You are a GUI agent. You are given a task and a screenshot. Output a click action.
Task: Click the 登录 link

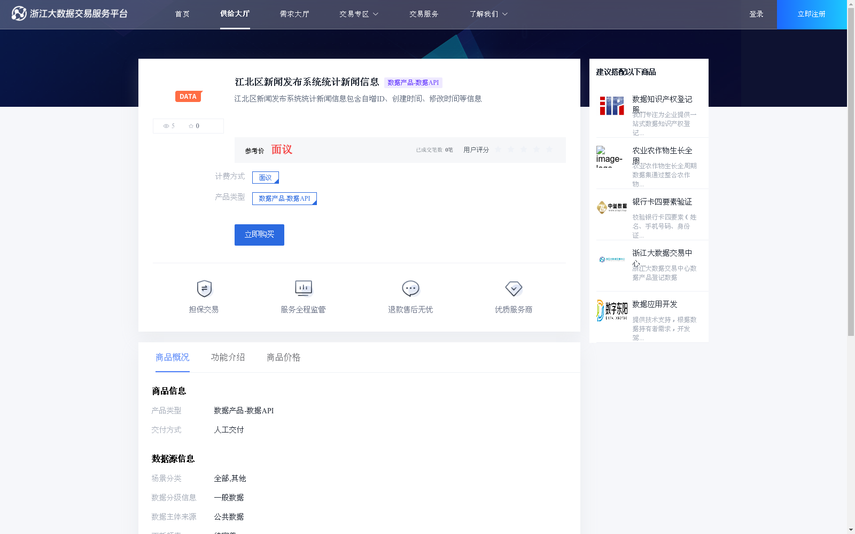tap(756, 14)
